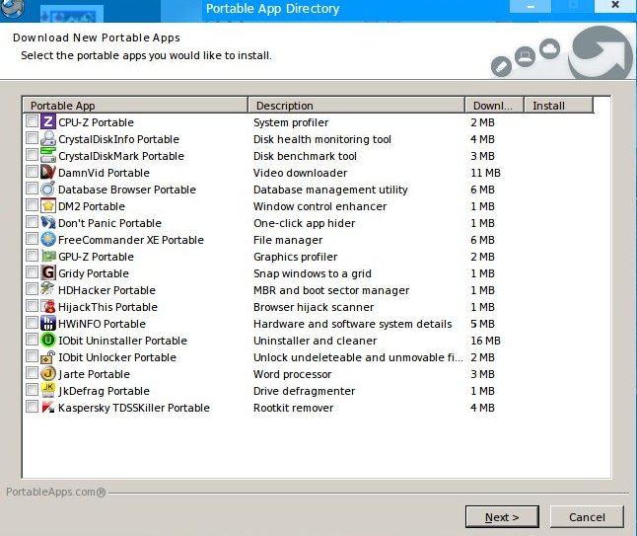Click the Jarte Portable icon
This screenshot has width=637, height=536.
pyautogui.click(x=48, y=373)
